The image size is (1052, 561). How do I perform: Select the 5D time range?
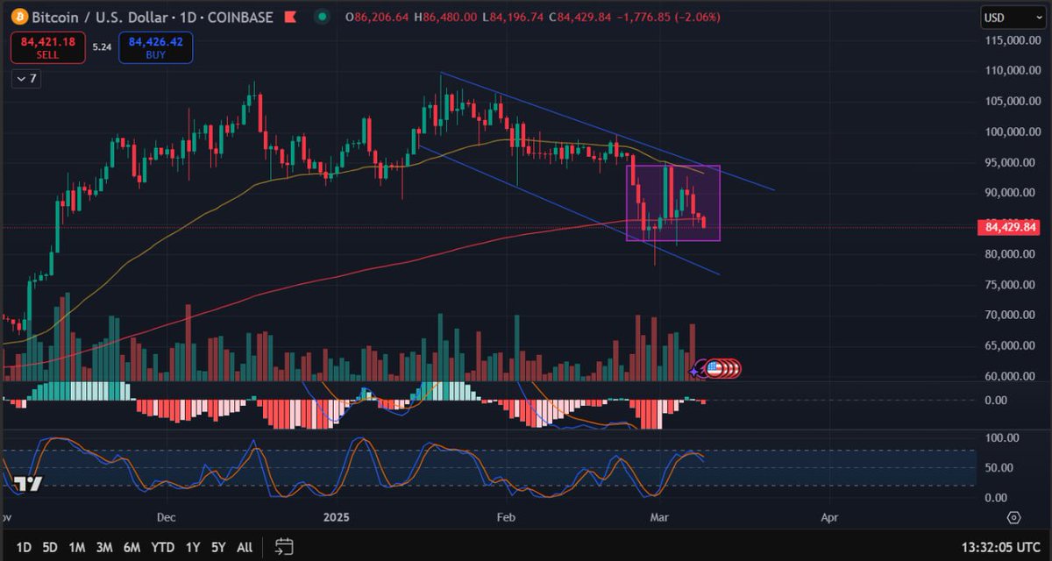click(x=50, y=547)
